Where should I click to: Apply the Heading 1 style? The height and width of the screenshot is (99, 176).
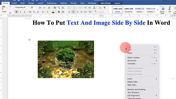pyautogui.click(x=140, y=10)
